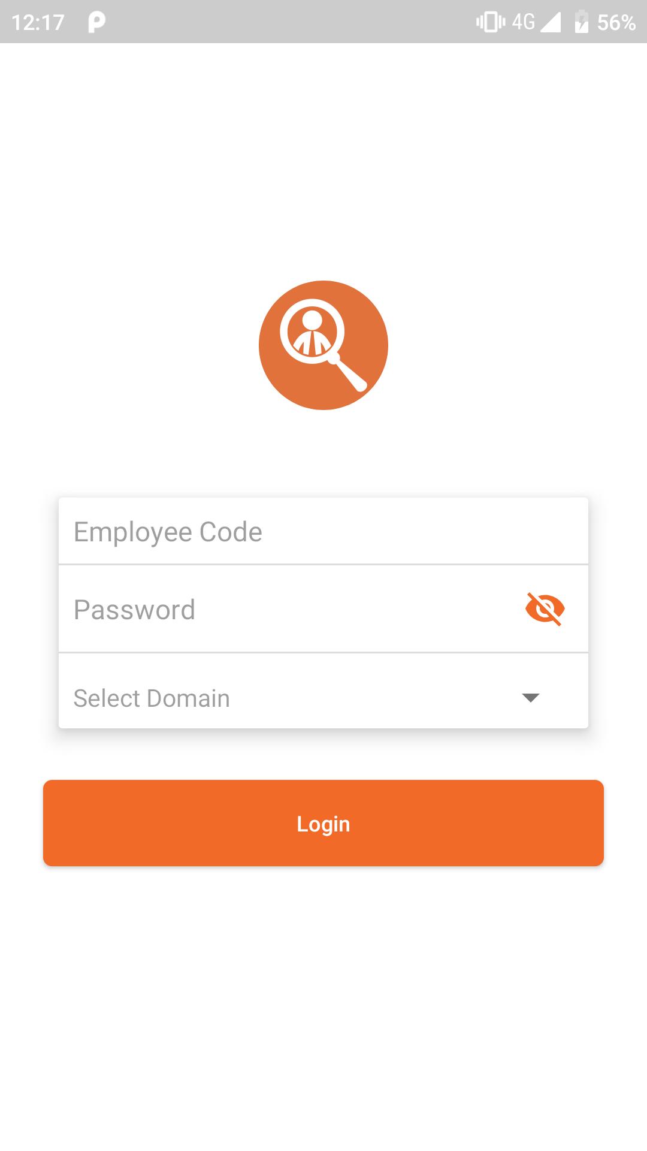Screen dimensions: 647x1151
Task: Expand the domain list via the down arrow
Action: 531,697
